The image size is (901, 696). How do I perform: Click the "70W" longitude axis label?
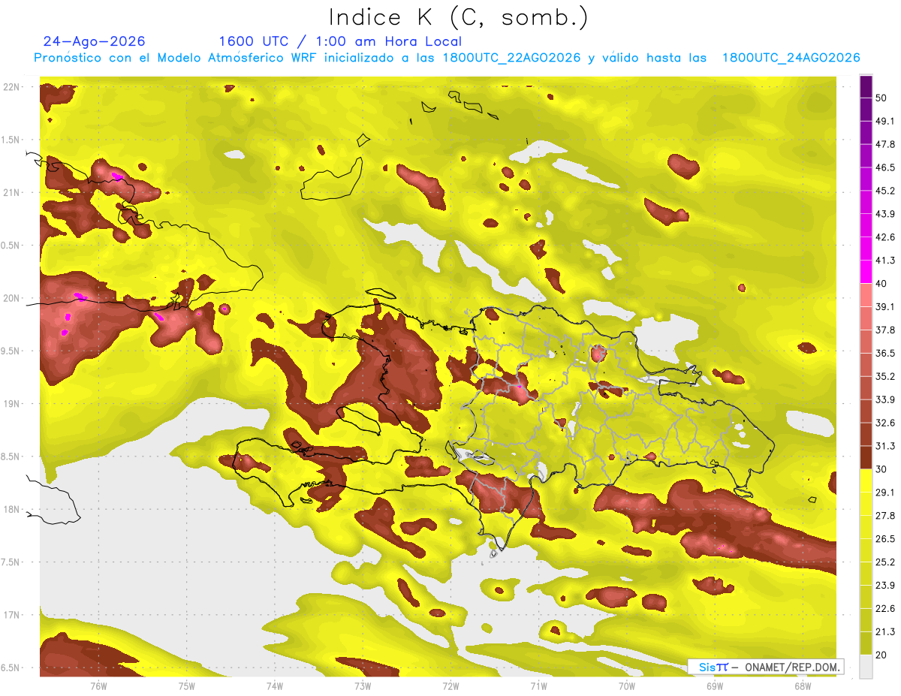pos(626,685)
